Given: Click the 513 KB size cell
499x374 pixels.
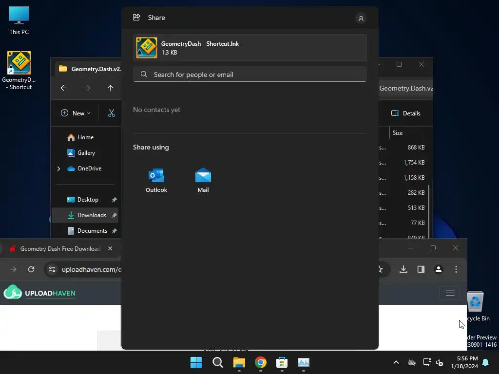Looking at the screenshot, I should 416,208.
